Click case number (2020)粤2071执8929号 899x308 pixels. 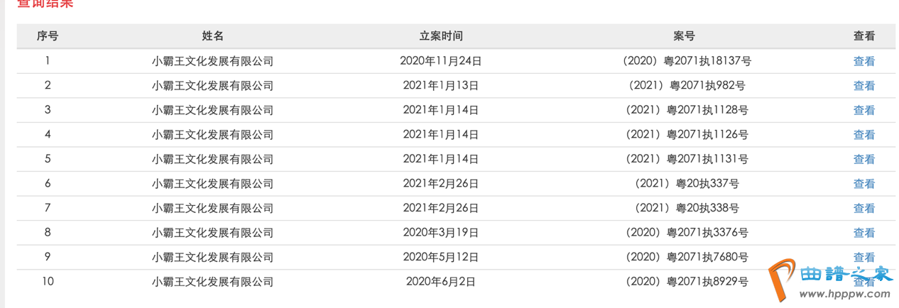pos(686,282)
